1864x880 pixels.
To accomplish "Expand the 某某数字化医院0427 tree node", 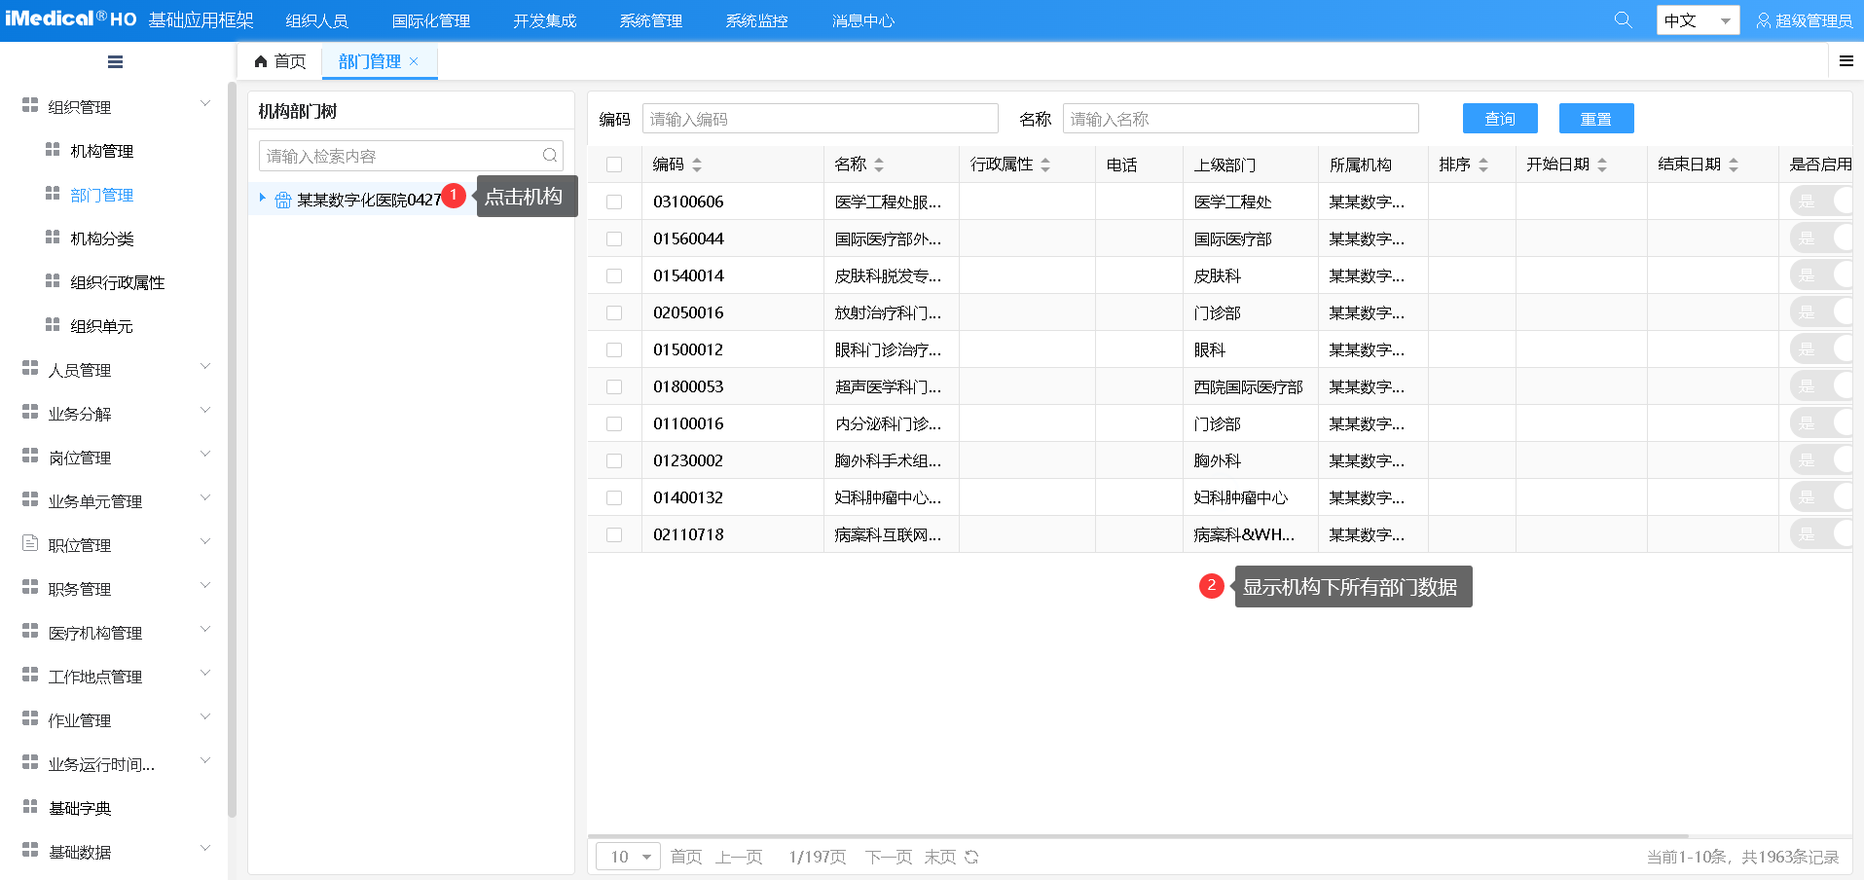I will click(262, 198).
